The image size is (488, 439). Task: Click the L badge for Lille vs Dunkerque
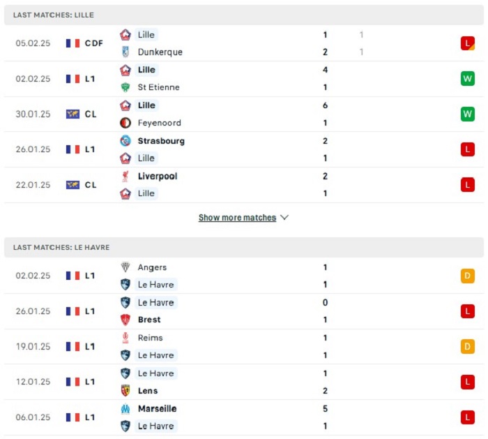tap(468, 43)
